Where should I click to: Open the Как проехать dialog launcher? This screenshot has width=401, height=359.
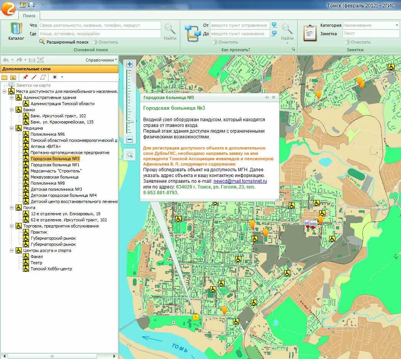293,49
